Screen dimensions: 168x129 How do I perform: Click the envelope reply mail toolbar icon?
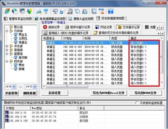pos(62,11)
